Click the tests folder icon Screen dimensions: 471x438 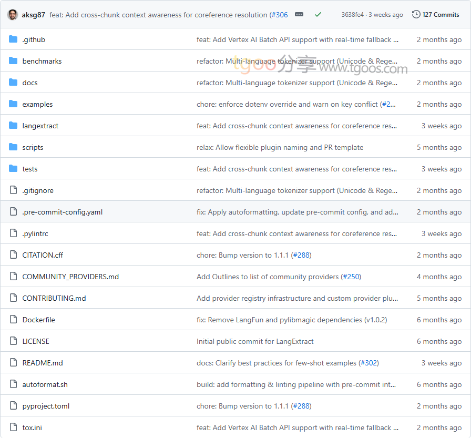point(13,169)
